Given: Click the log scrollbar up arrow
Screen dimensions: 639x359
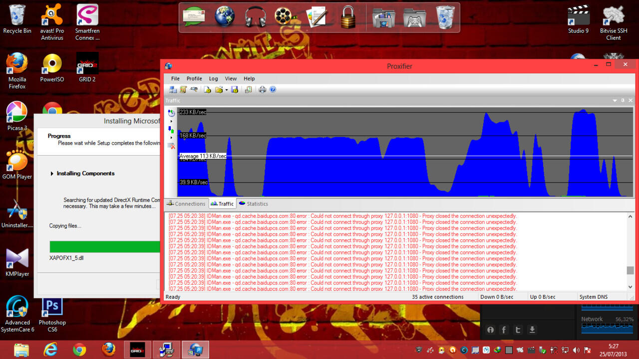Looking at the screenshot, I should point(630,217).
